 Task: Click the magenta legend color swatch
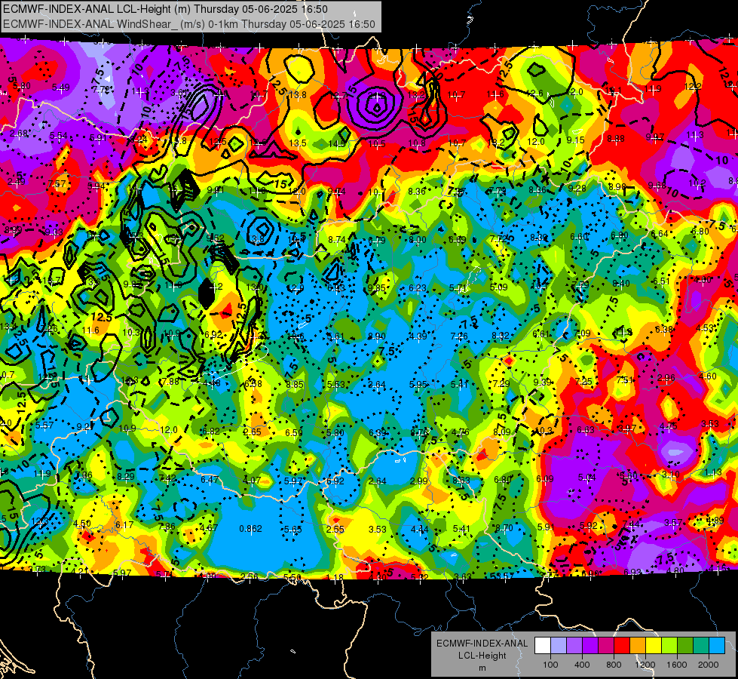(606, 645)
